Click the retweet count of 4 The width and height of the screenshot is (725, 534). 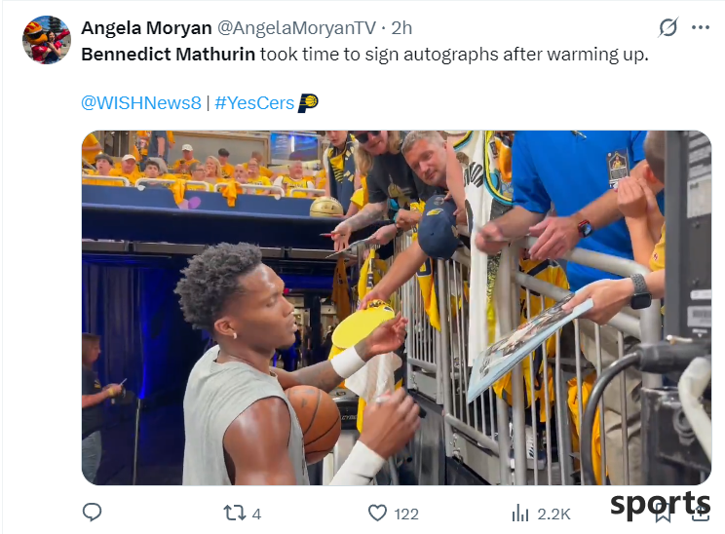[x=256, y=514]
